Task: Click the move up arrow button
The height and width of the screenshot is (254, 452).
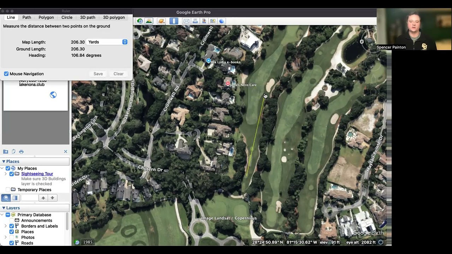Action: pos(43,198)
